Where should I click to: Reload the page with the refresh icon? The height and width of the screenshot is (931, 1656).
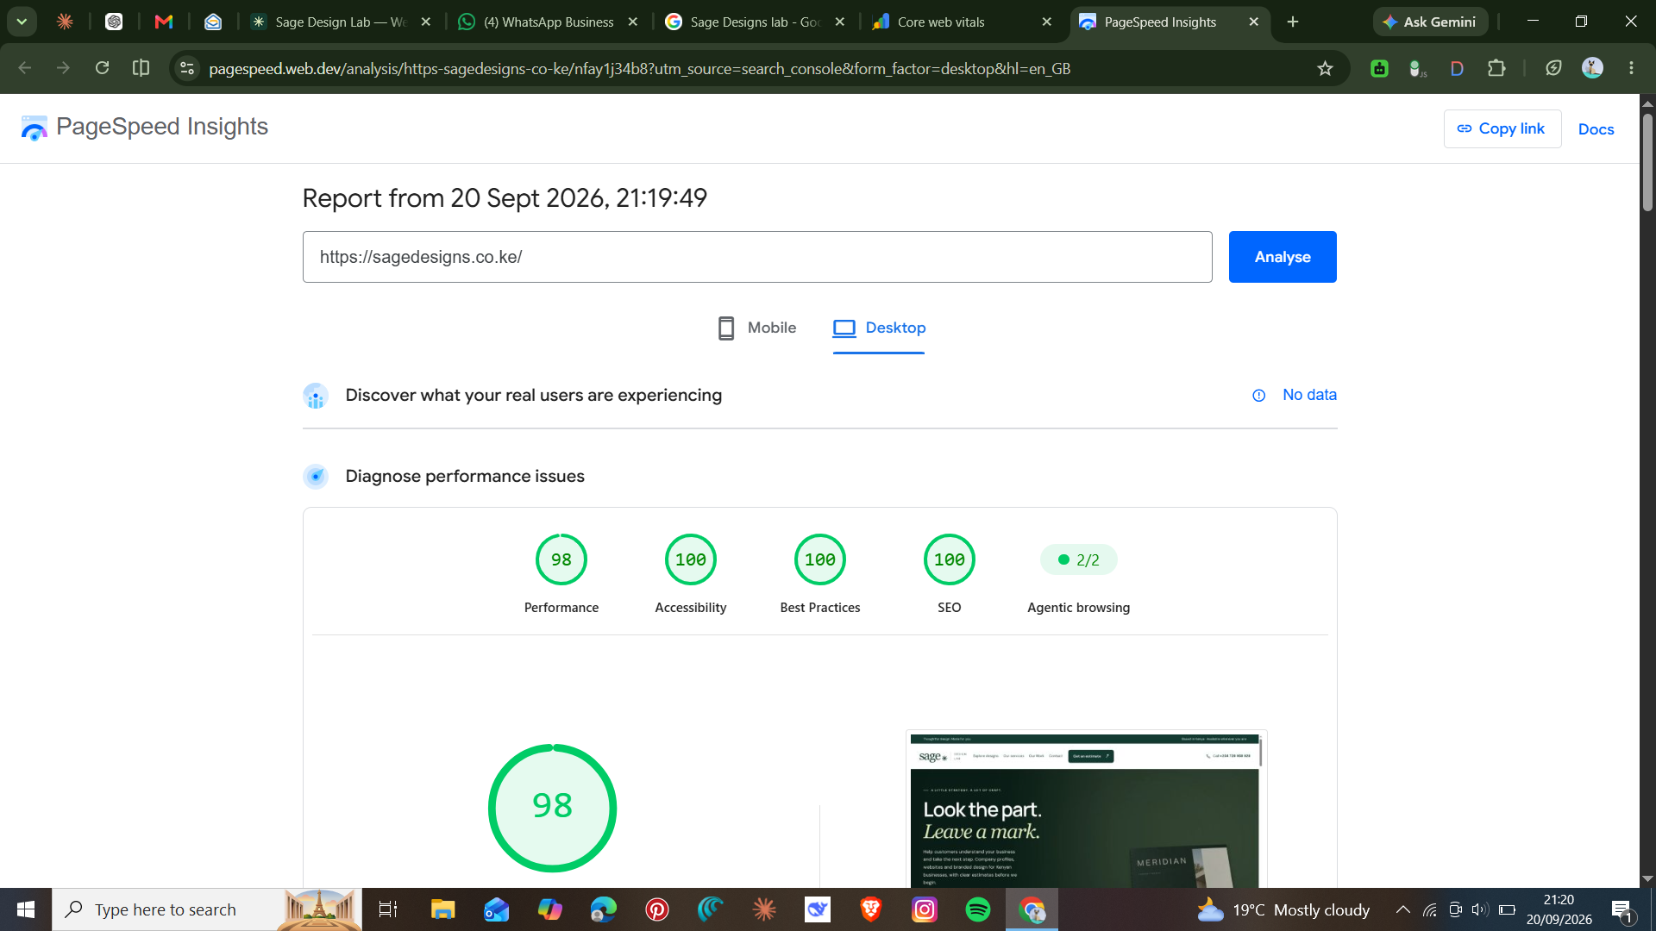tap(102, 68)
